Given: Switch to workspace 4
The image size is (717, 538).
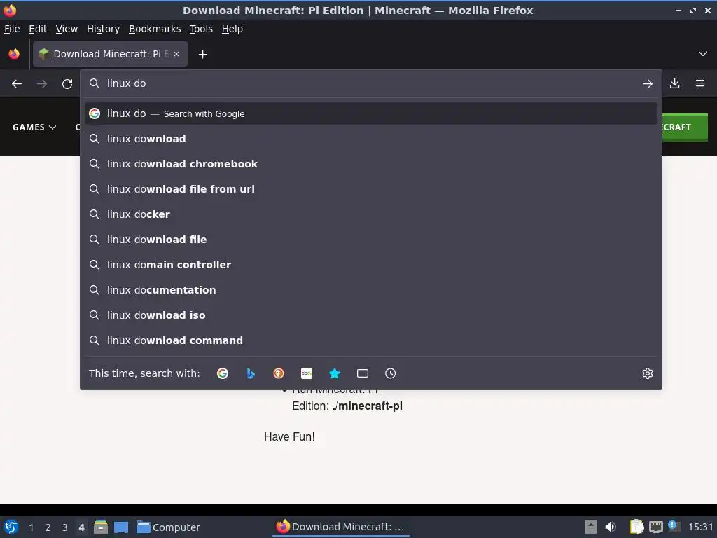Looking at the screenshot, I should 81,527.
